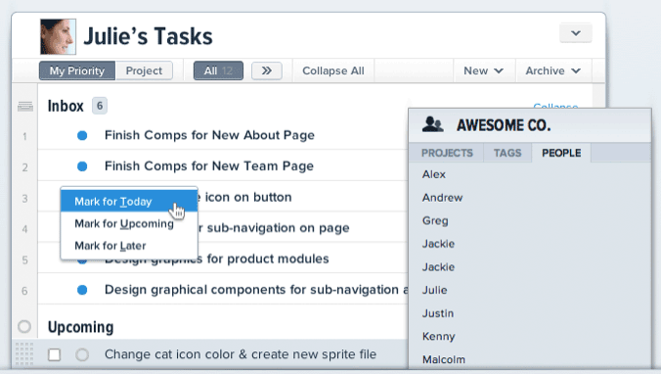This screenshot has width=661, height=374.
Task: Open the Archive dropdown menu
Action: [552, 70]
